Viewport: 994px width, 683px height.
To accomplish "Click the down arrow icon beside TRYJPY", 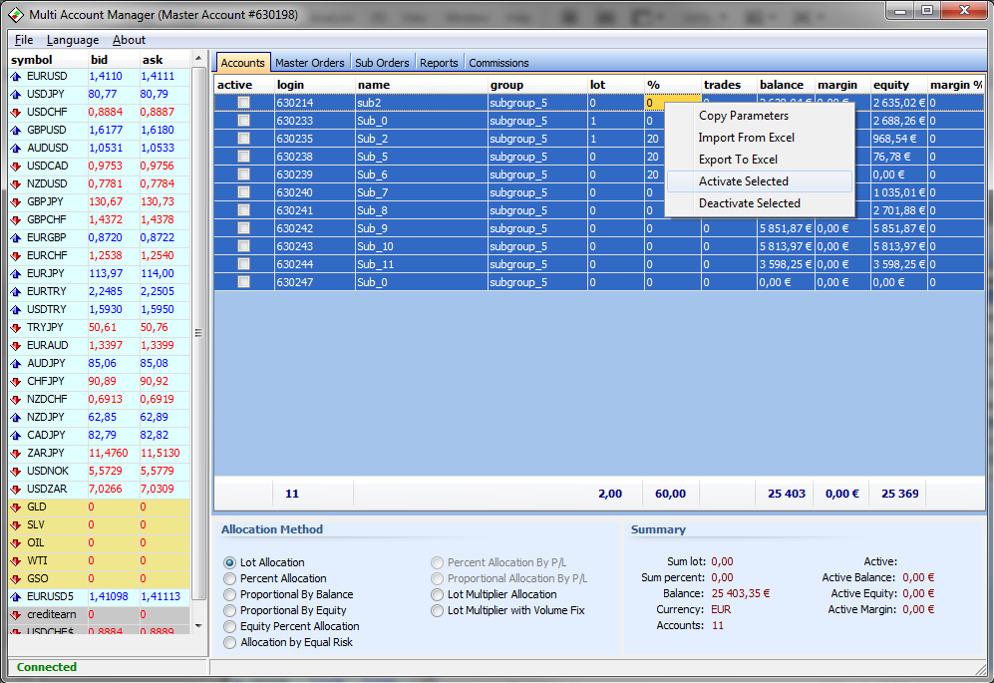I will [x=16, y=327].
